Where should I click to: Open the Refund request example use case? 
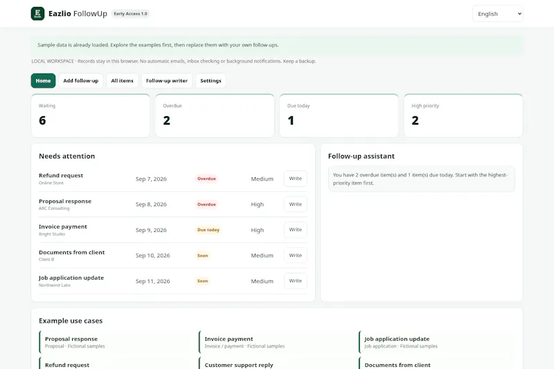pos(116,363)
